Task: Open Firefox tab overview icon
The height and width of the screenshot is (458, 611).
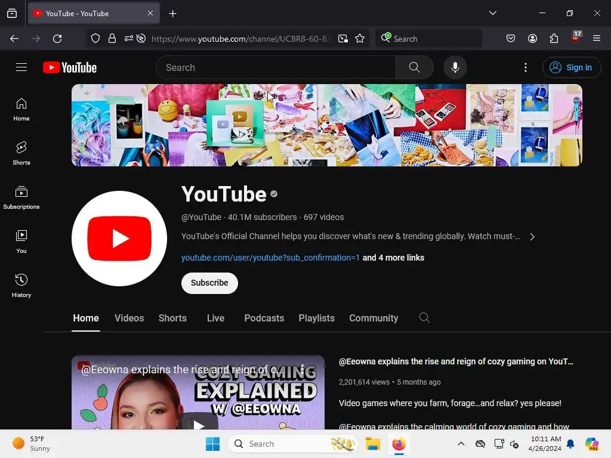Action: click(x=12, y=13)
